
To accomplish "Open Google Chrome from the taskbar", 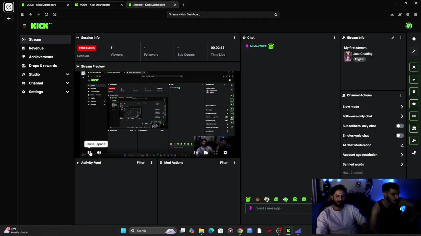I will point(240,231).
